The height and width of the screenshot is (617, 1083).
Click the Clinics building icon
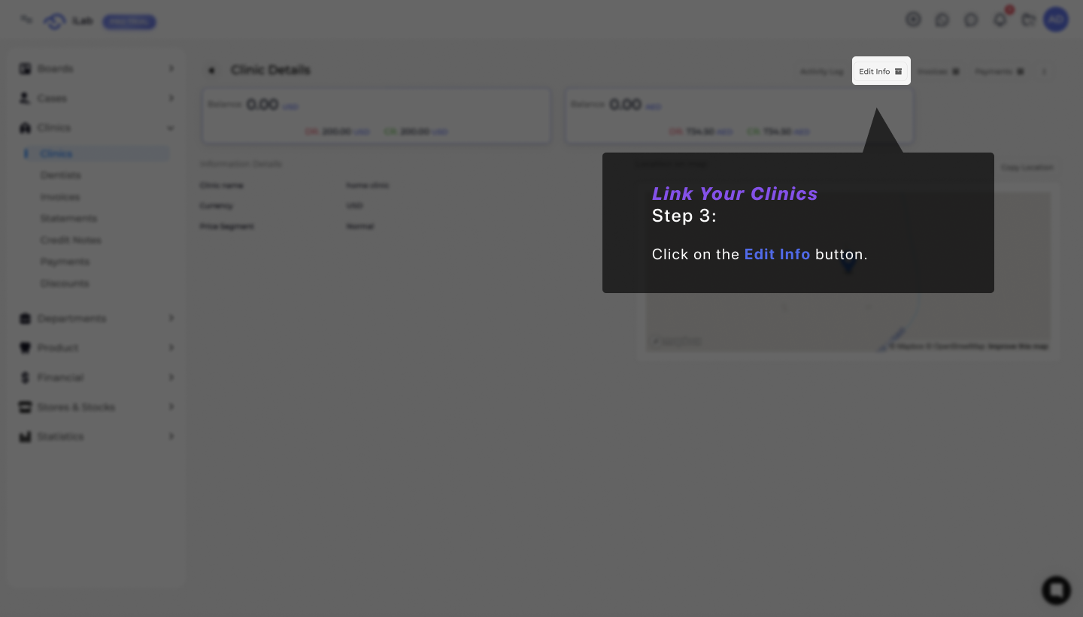pyautogui.click(x=25, y=128)
